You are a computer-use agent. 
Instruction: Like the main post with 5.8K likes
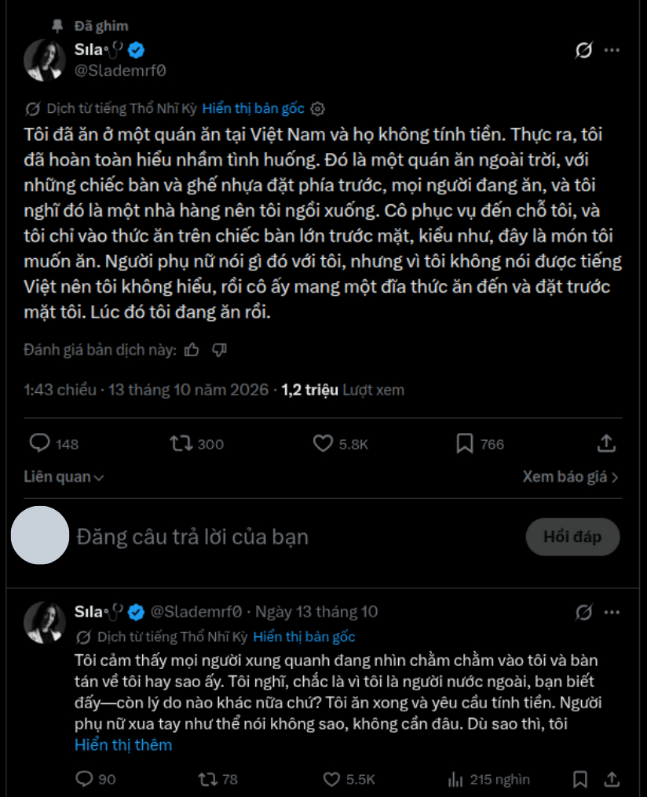(340, 444)
